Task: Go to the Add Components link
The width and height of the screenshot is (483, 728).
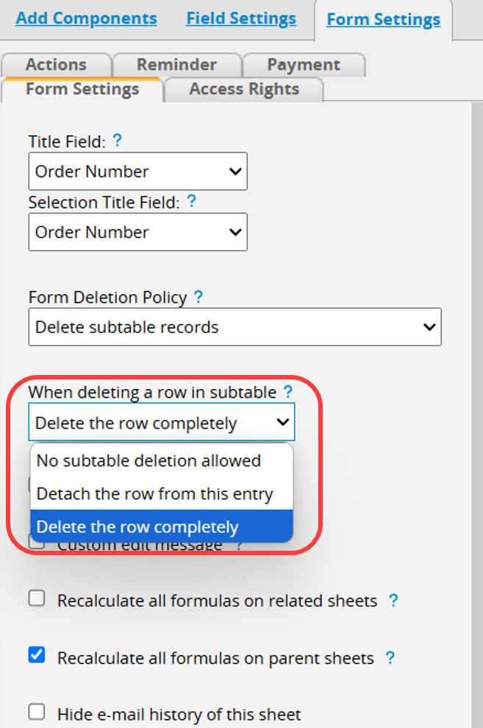Action: pyautogui.click(x=86, y=18)
